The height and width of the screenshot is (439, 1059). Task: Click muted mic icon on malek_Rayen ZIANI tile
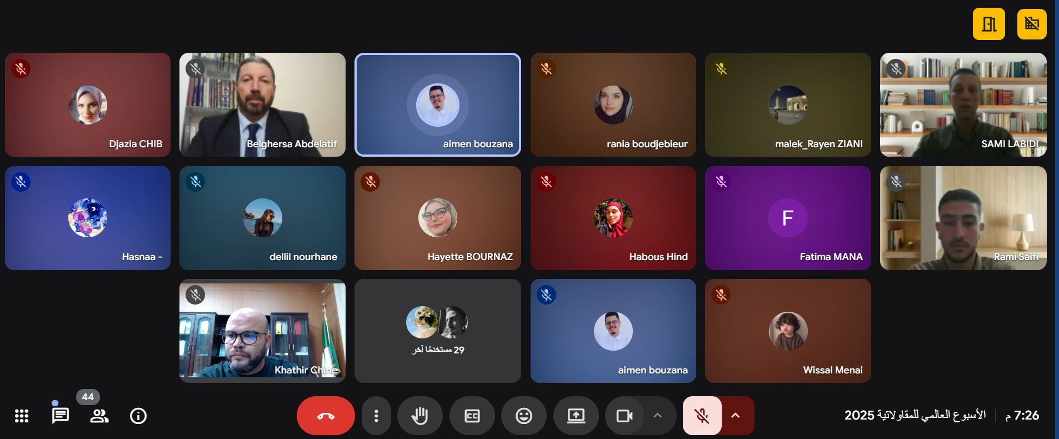pyautogui.click(x=721, y=69)
